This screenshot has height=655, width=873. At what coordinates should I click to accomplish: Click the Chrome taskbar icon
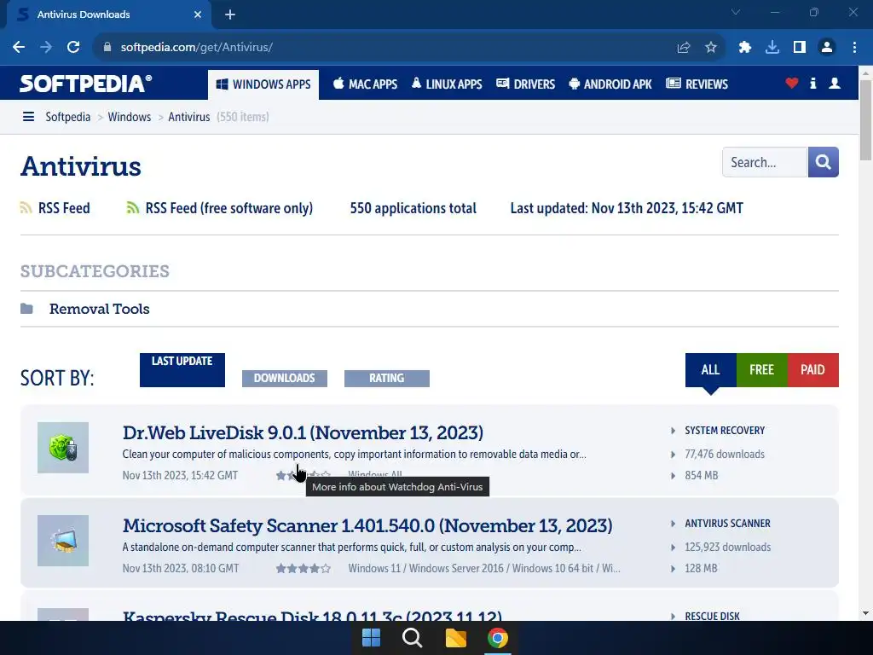coord(498,638)
